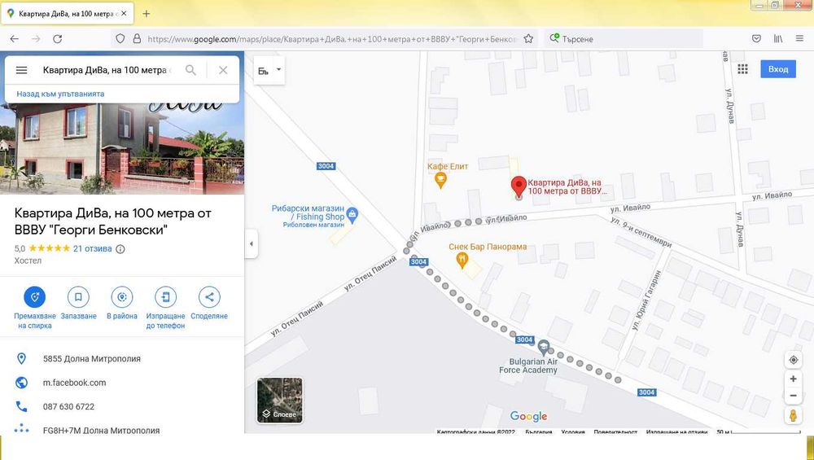This screenshot has width=814, height=460.
Task: Open the input tools 'Бъ' button
Action: (x=263, y=71)
